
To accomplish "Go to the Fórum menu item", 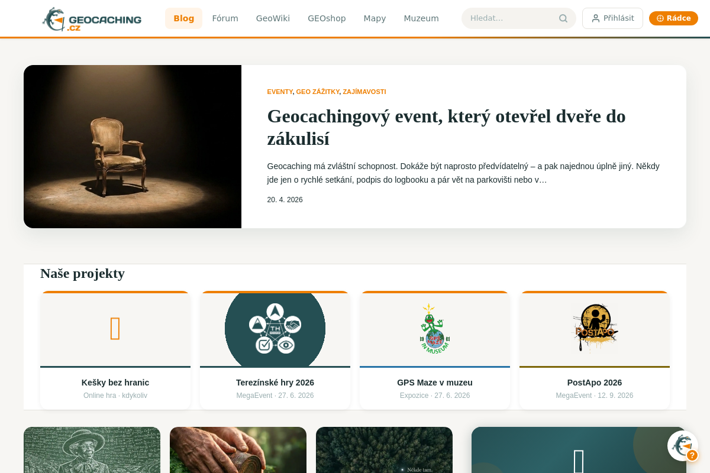I will tap(225, 18).
